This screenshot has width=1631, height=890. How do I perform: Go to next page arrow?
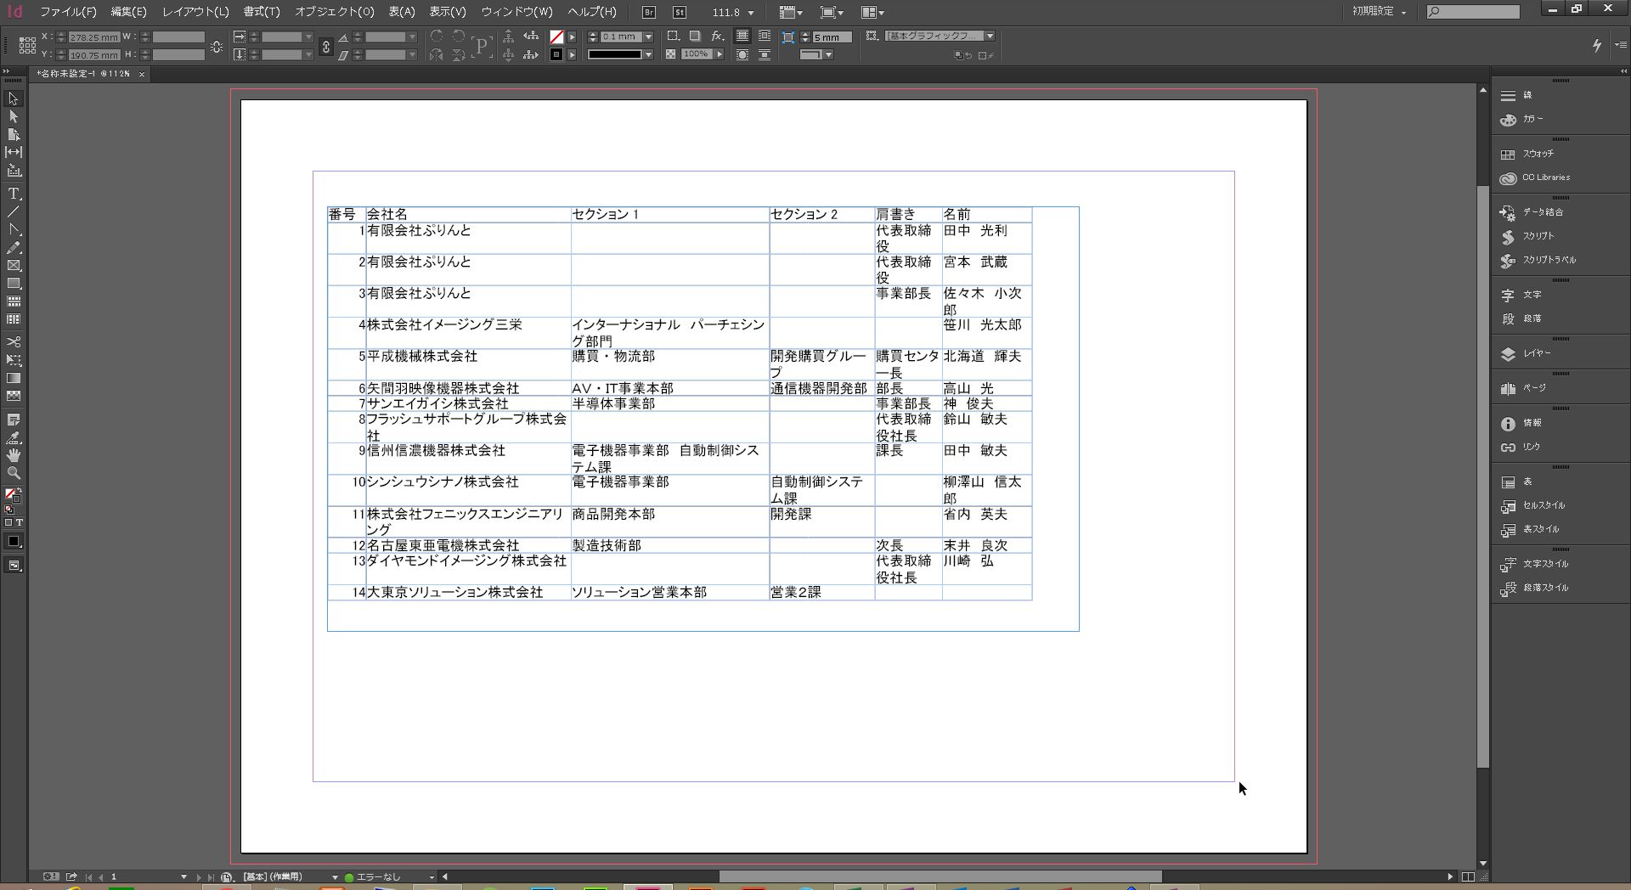point(199,876)
